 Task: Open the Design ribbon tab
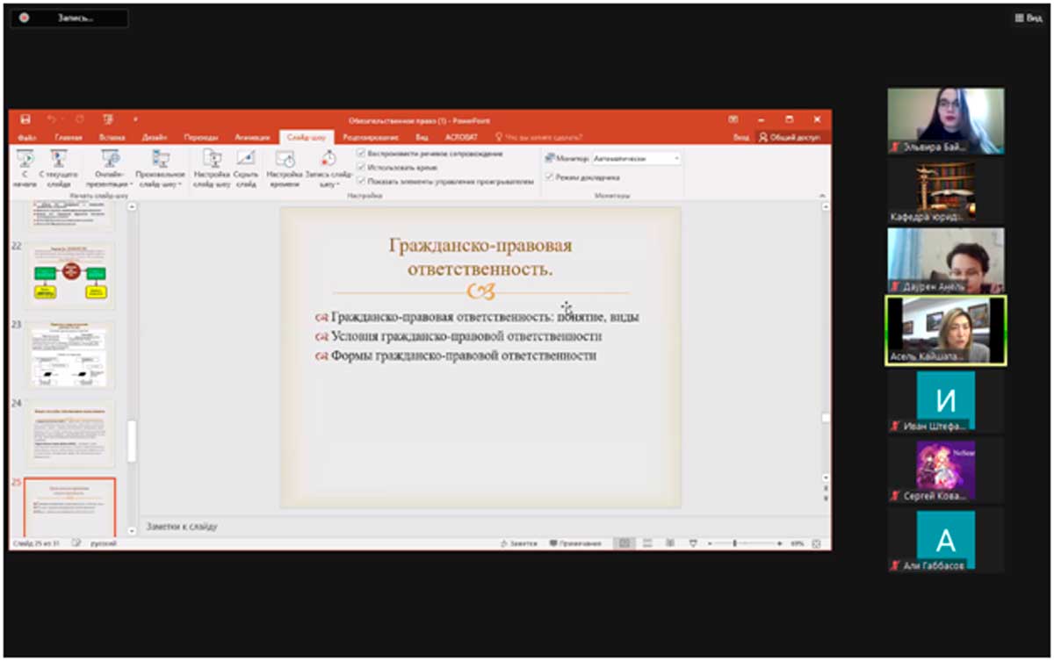[x=155, y=138]
